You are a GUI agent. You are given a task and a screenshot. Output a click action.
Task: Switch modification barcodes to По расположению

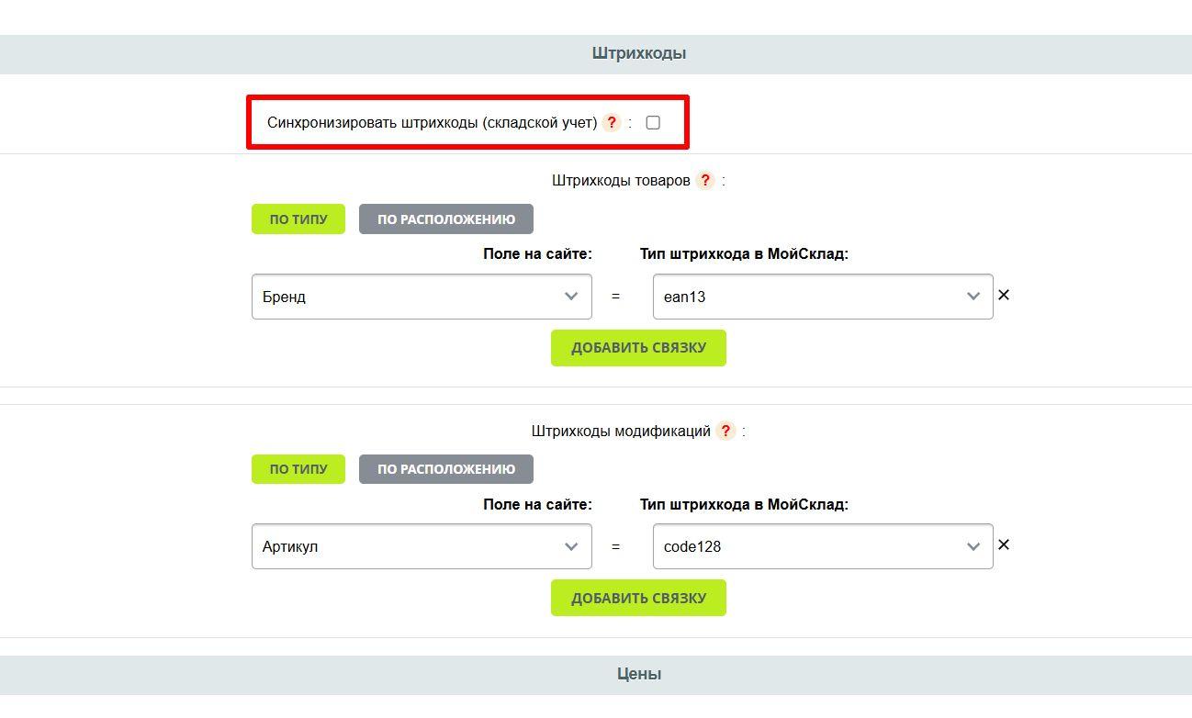446,469
